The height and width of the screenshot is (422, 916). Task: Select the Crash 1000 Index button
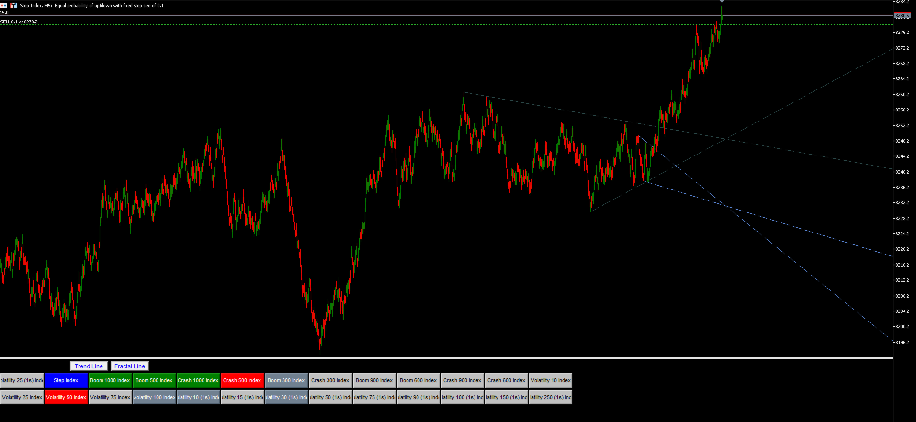point(198,380)
